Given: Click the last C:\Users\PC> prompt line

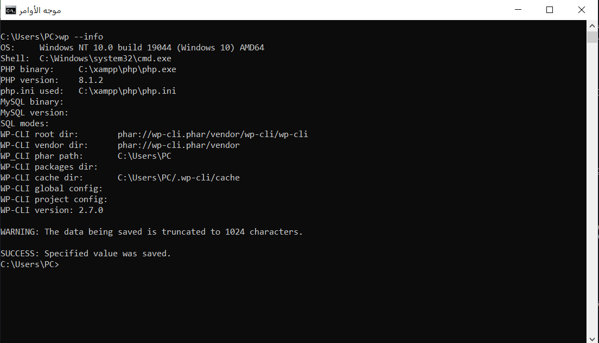Looking at the screenshot, I should coord(30,264).
